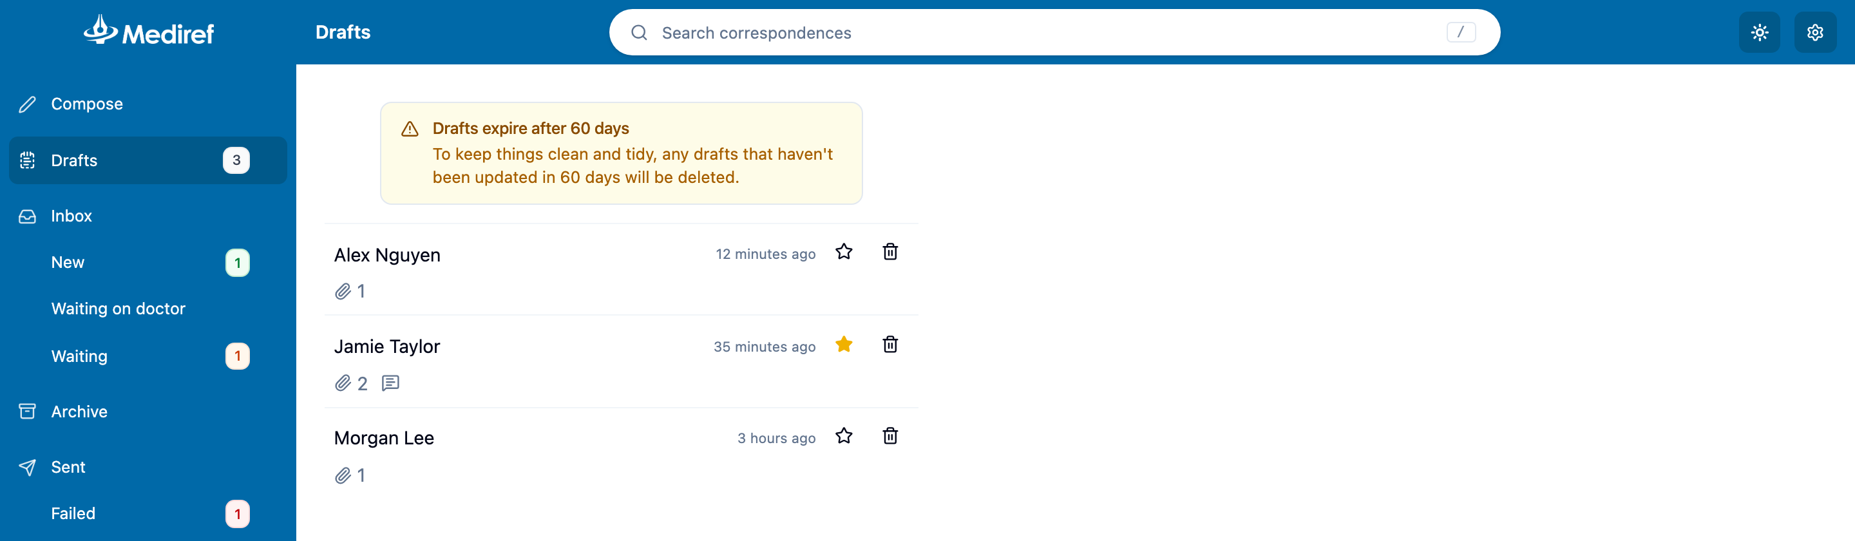
Task: Focus the Search correspondences field
Action: coord(1054,32)
